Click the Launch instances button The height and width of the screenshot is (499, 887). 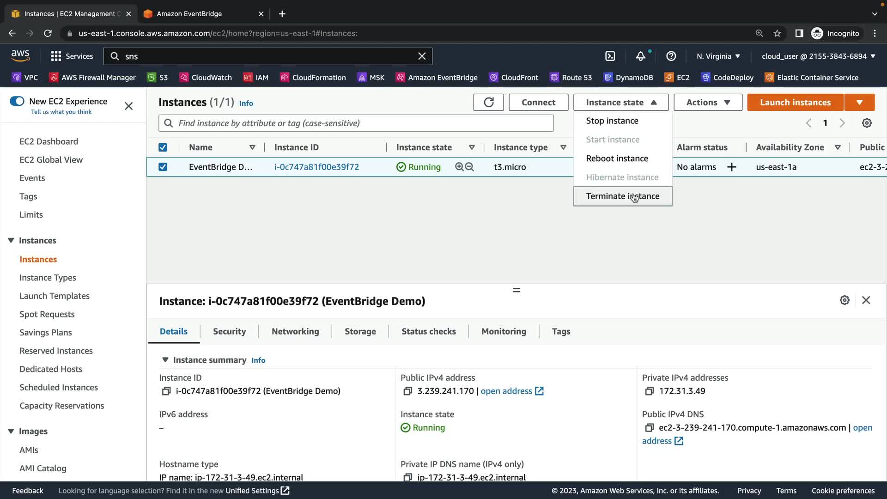[x=795, y=102]
